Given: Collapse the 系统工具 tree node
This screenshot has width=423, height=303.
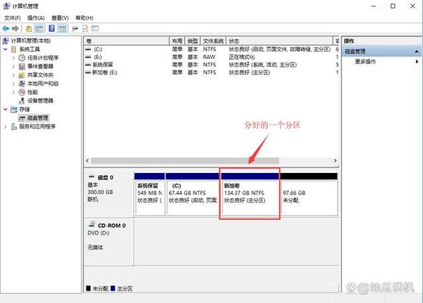Looking at the screenshot, I should coord(6,49).
